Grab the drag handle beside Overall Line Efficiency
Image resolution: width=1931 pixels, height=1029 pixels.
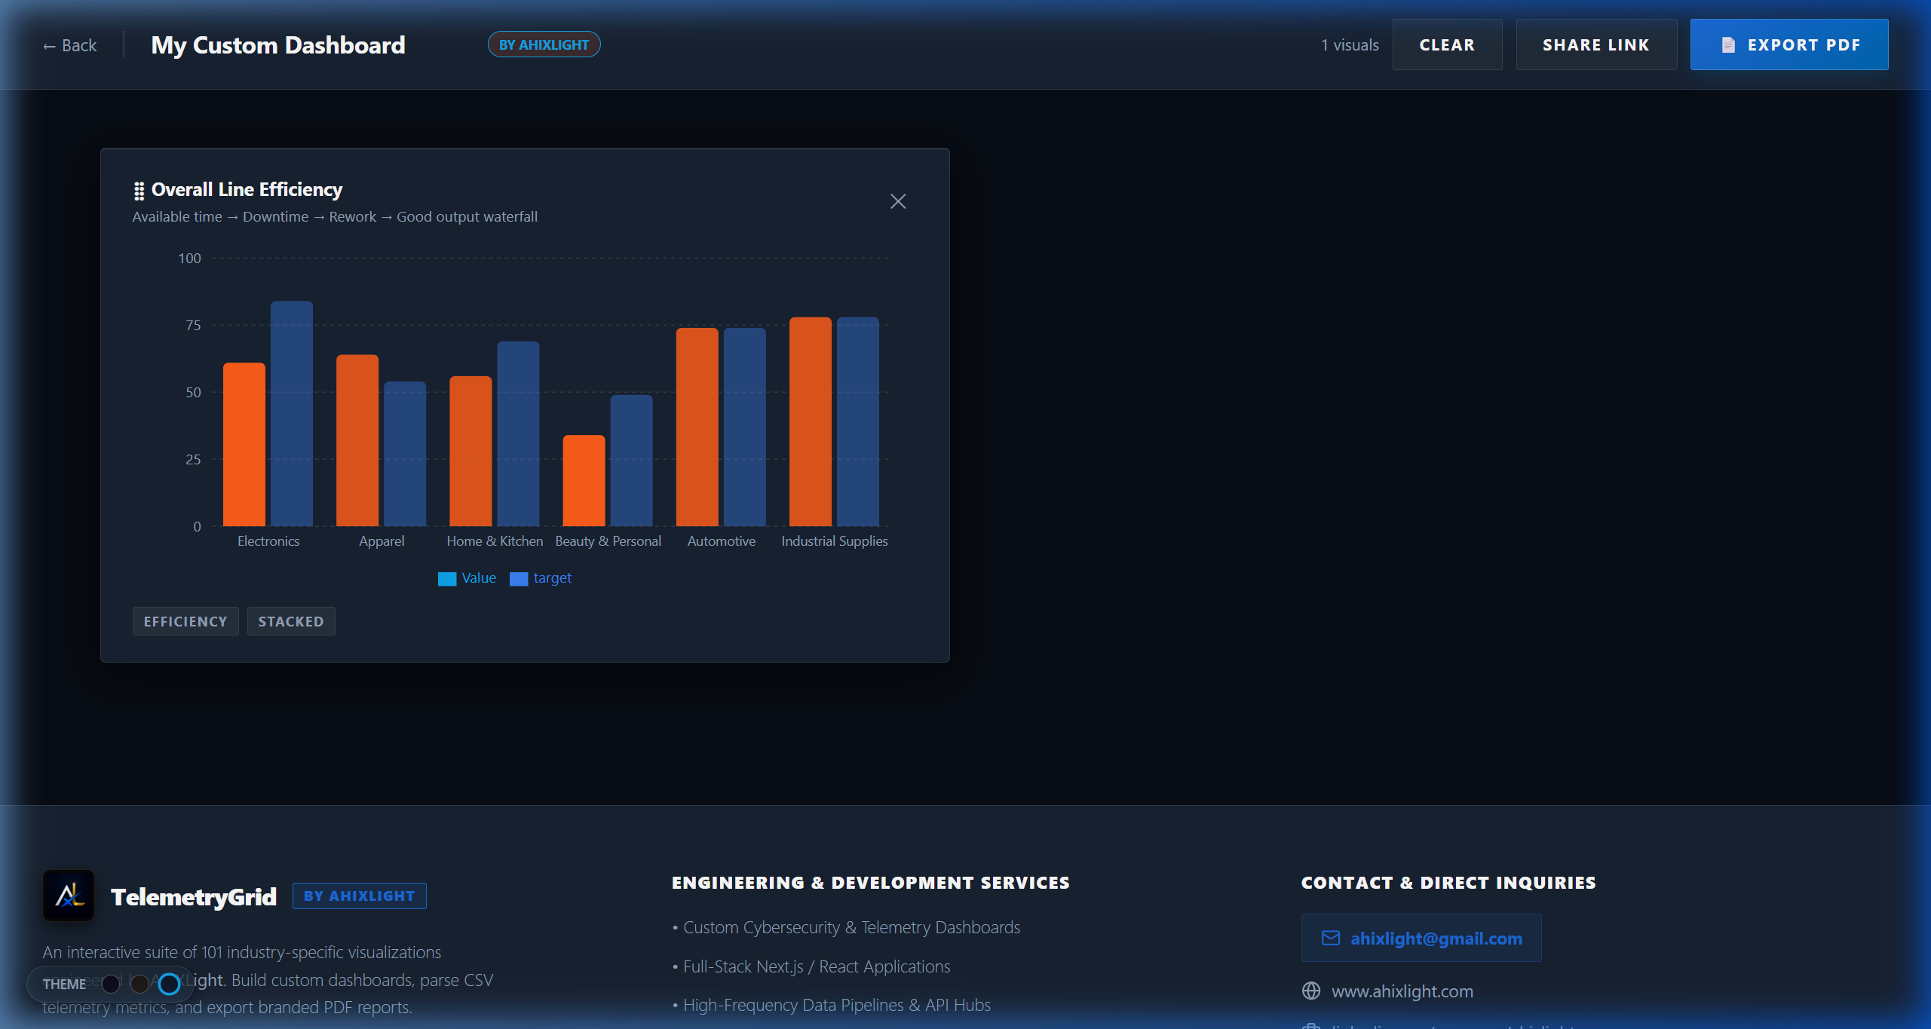(x=139, y=191)
